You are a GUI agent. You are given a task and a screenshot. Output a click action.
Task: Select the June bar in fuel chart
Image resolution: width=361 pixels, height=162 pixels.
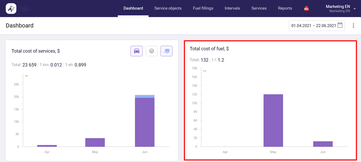(323, 144)
